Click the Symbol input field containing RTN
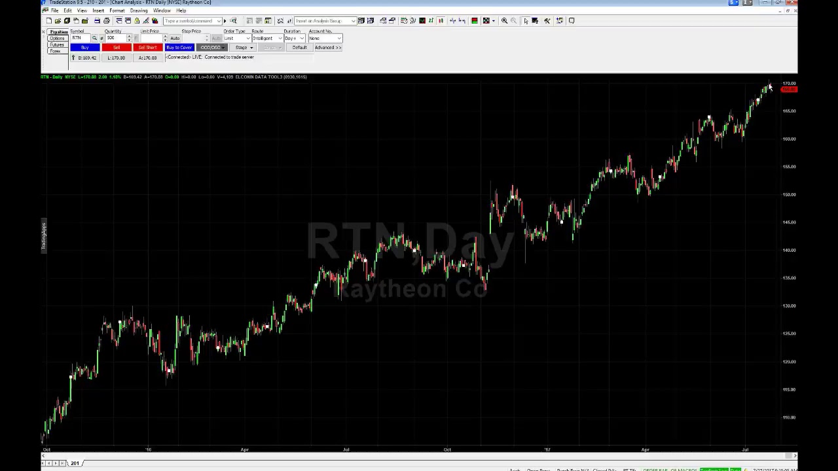This screenshot has height=471, width=838. click(81, 38)
